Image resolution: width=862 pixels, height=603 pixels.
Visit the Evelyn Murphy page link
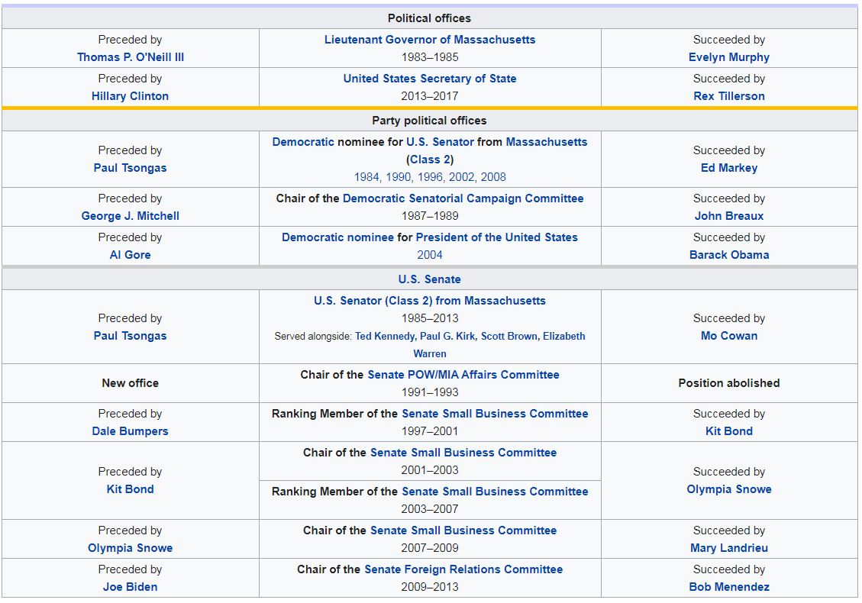[x=728, y=57]
